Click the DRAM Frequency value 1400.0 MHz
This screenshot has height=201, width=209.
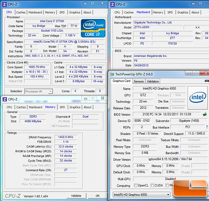point(66,137)
